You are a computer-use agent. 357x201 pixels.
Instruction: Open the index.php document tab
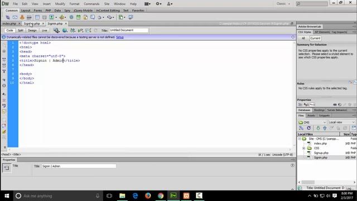tap(9, 23)
